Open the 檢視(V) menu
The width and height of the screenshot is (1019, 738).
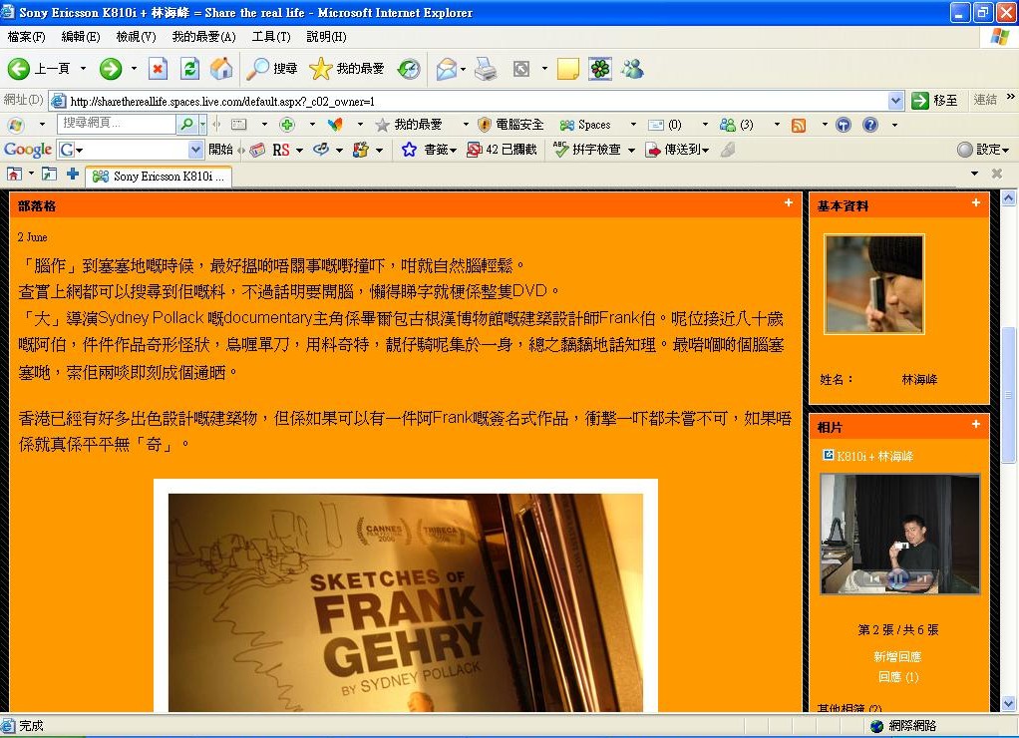(136, 37)
